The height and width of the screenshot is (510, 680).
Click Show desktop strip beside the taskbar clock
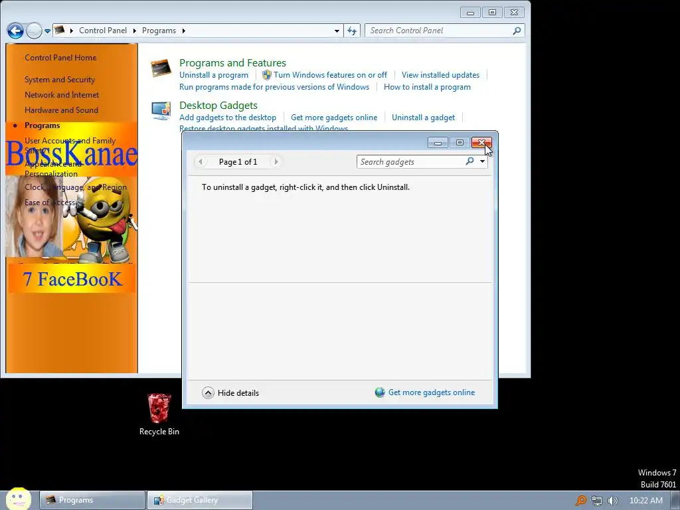675,501
